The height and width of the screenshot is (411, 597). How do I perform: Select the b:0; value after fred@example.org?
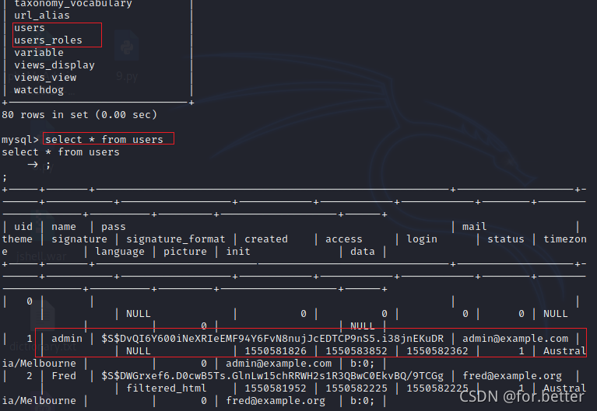point(363,401)
